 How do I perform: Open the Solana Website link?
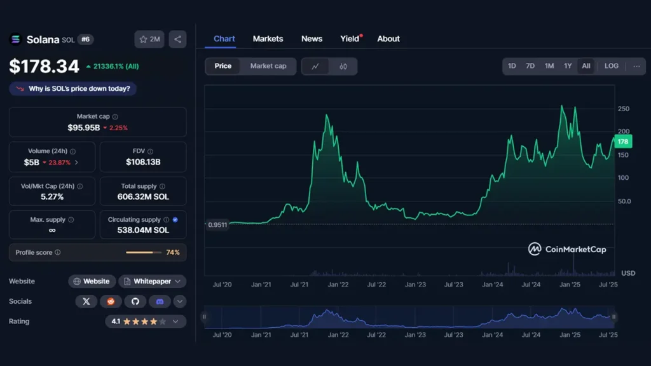tap(92, 281)
